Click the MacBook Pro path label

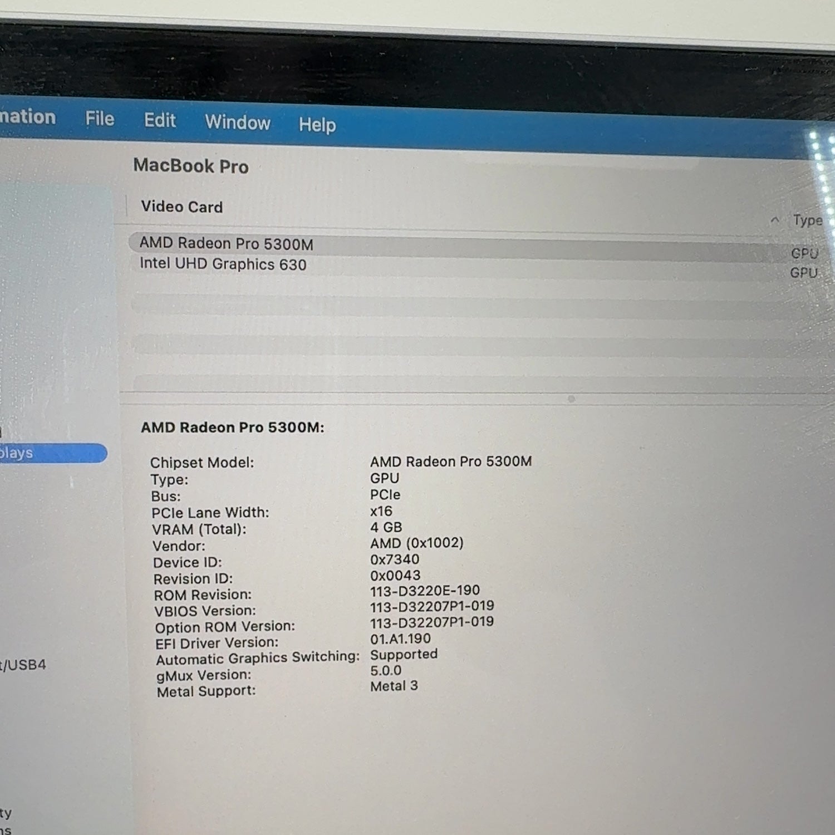coord(191,166)
